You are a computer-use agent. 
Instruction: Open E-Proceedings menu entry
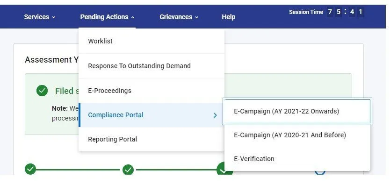point(152,91)
